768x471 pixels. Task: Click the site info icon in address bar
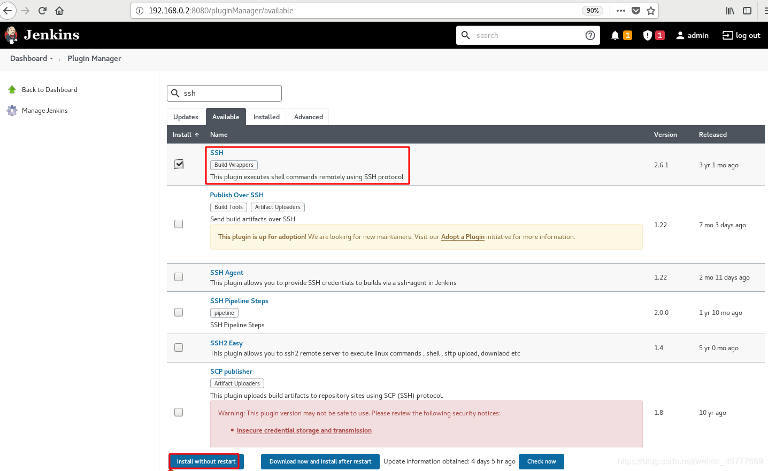[x=140, y=11]
